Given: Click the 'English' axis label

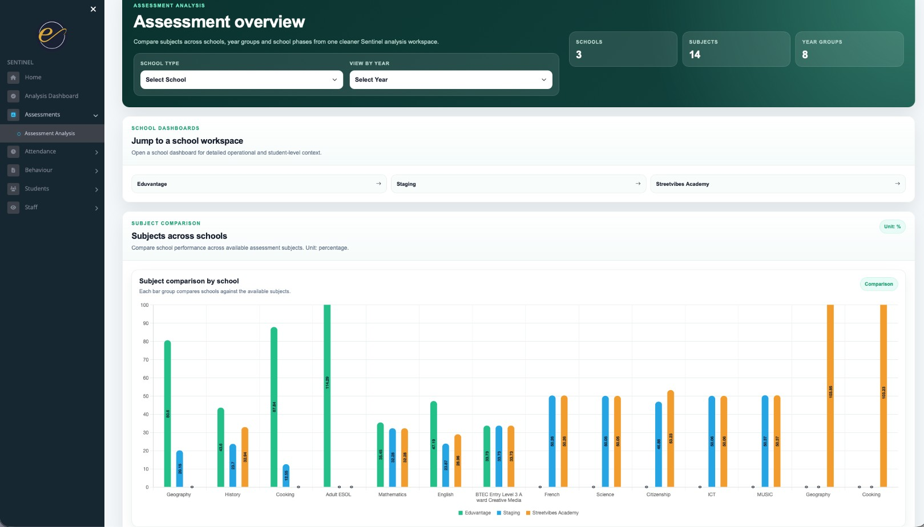Looking at the screenshot, I should [445, 494].
